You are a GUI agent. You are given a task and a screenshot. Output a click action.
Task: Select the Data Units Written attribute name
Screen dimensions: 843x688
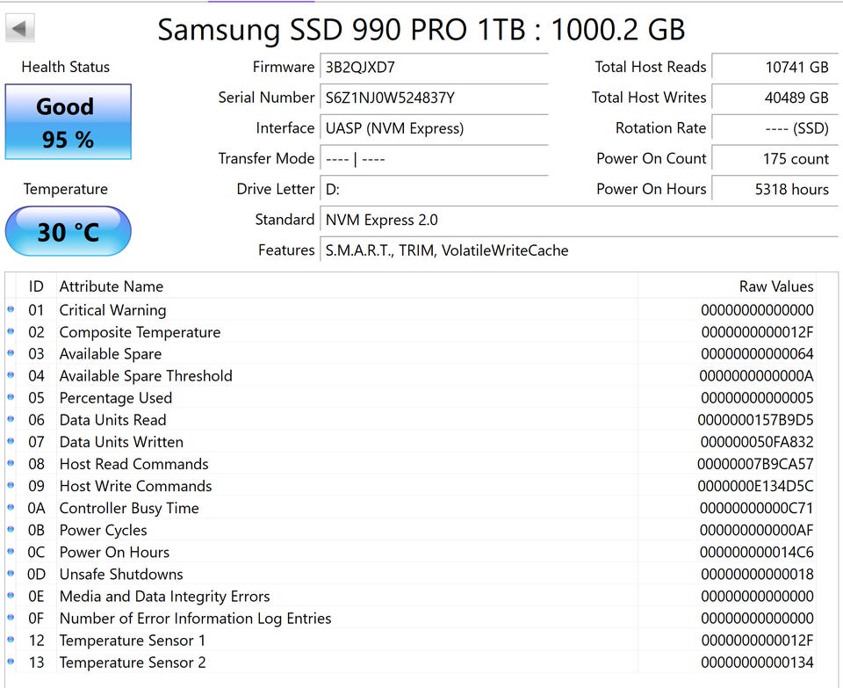(x=121, y=442)
